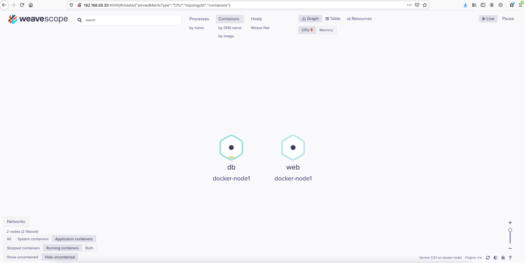
Task: Click the green circle extension icon
Action: tap(501, 5)
